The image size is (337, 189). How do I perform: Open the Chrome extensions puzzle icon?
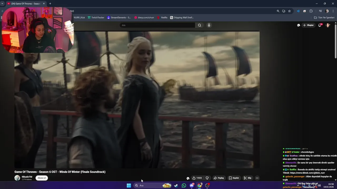click(x=311, y=11)
